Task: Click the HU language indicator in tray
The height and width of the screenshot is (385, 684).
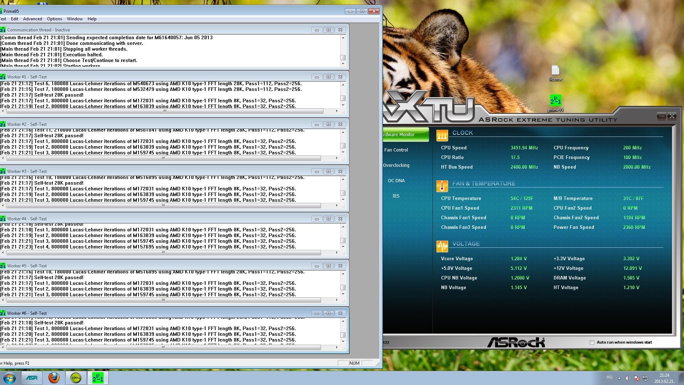Action: (609, 377)
